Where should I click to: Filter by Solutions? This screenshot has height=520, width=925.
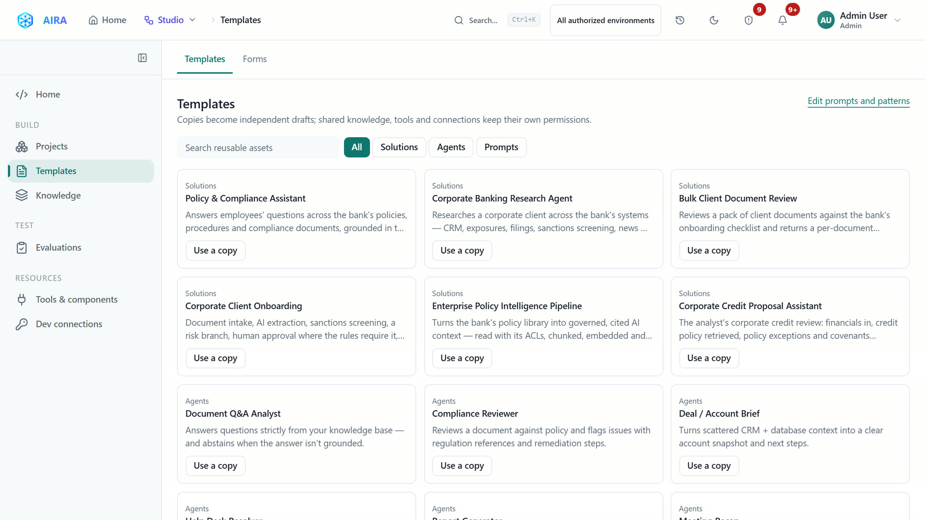point(399,147)
